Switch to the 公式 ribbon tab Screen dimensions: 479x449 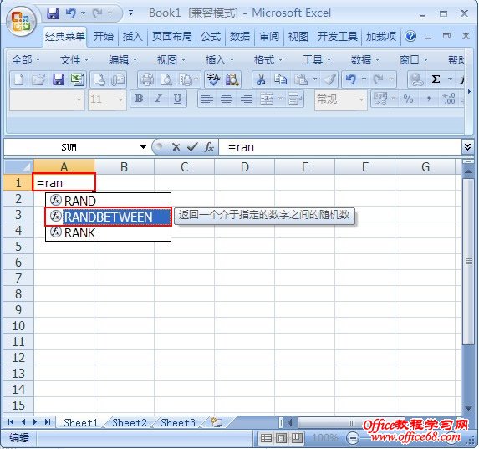pyautogui.click(x=211, y=37)
